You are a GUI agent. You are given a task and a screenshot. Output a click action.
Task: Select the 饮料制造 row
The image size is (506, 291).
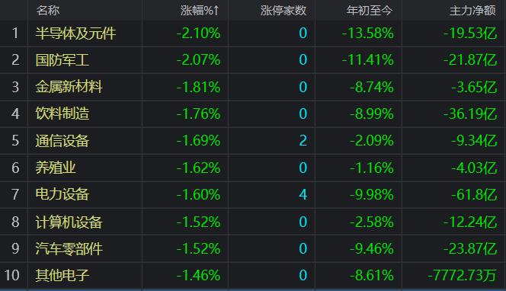pyautogui.click(x=253, y=114)
